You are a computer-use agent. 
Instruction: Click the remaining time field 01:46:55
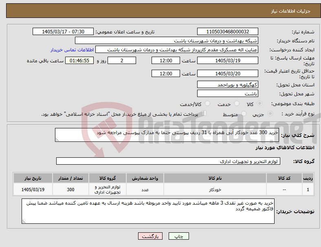click(x=79, y=60)
